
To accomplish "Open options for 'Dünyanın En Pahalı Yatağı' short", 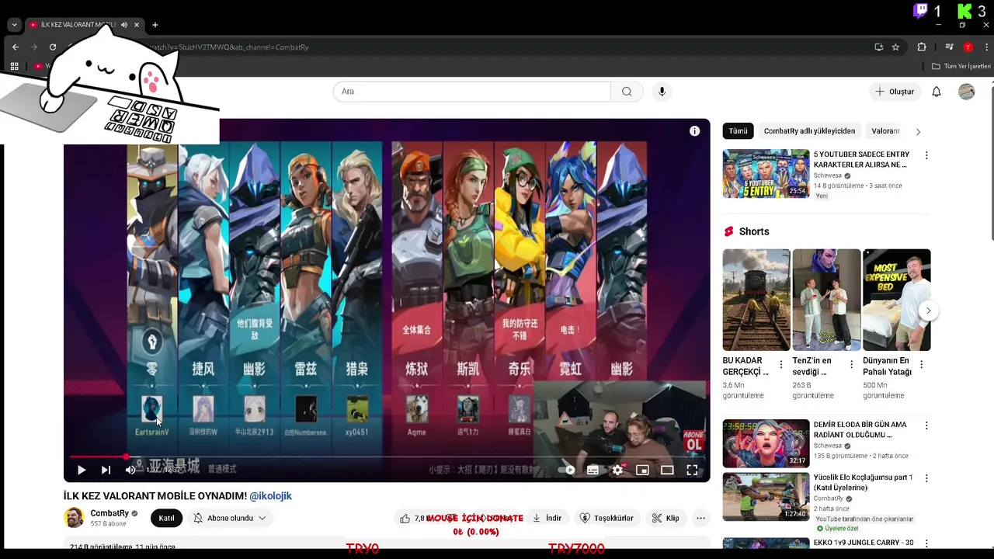I will click(922, 364).
